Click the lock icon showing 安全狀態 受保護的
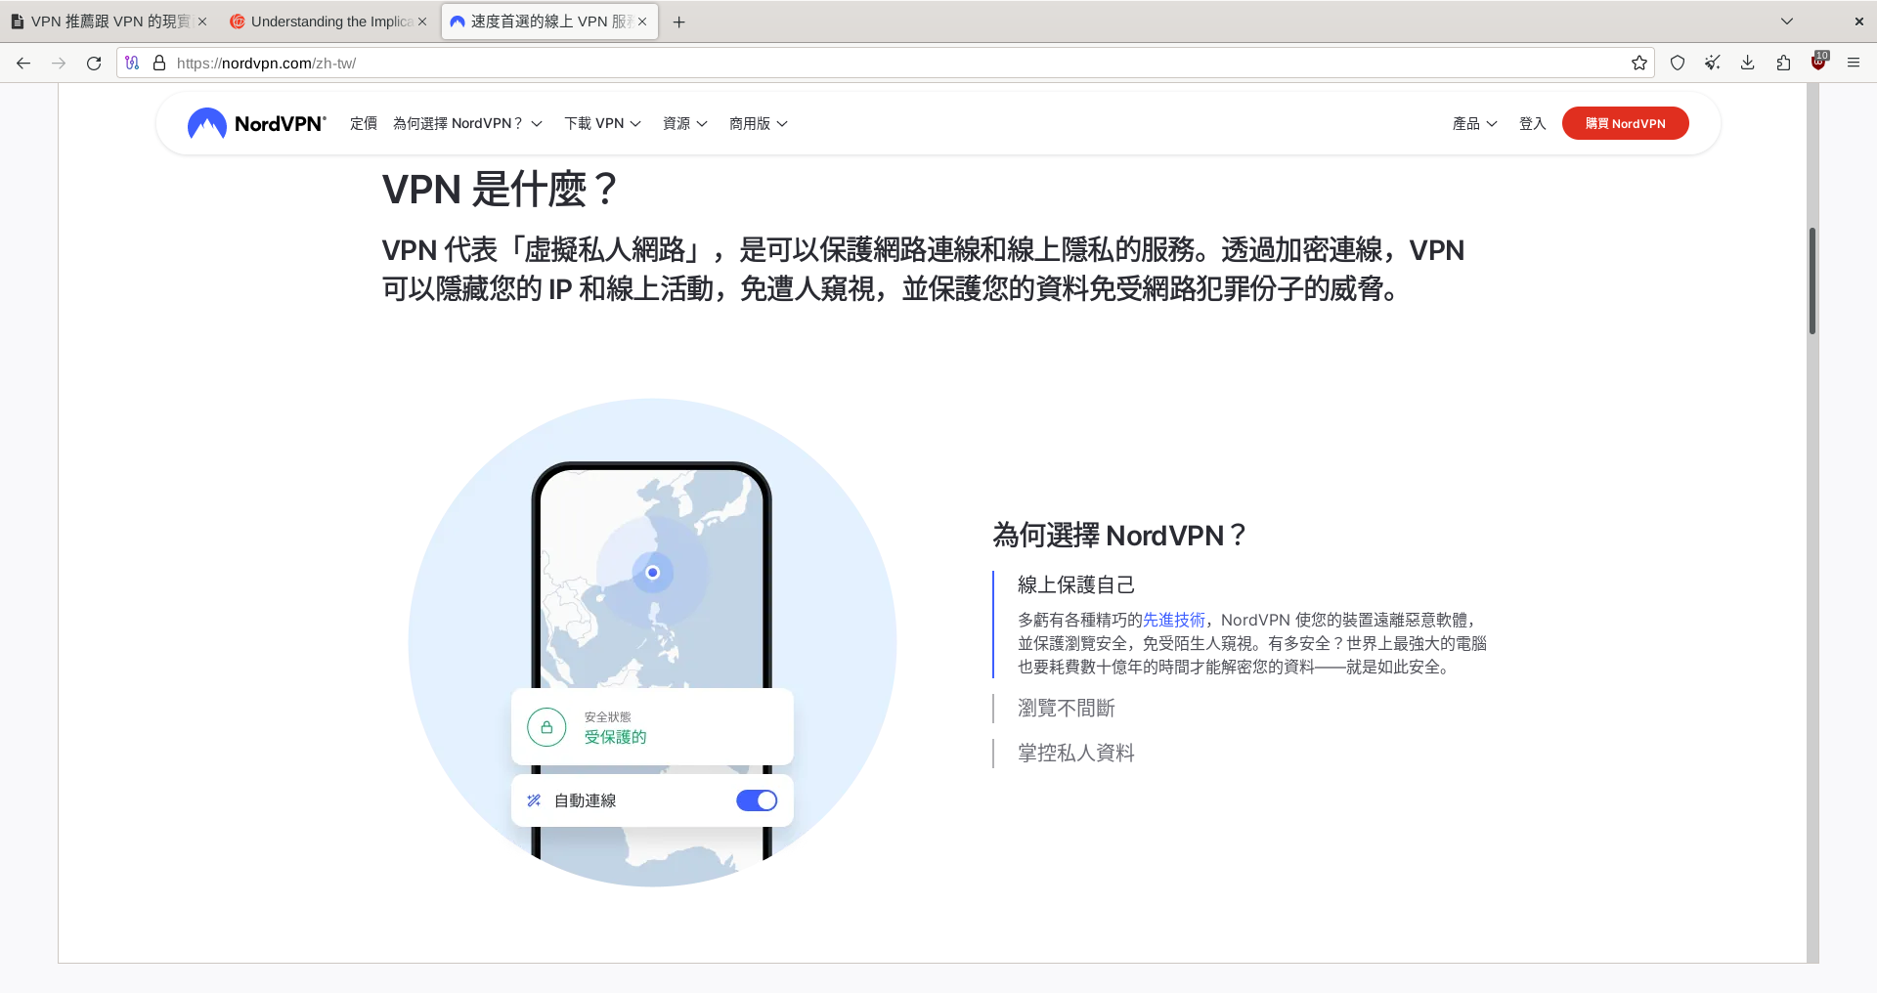1877x993 pixels. 547,726
